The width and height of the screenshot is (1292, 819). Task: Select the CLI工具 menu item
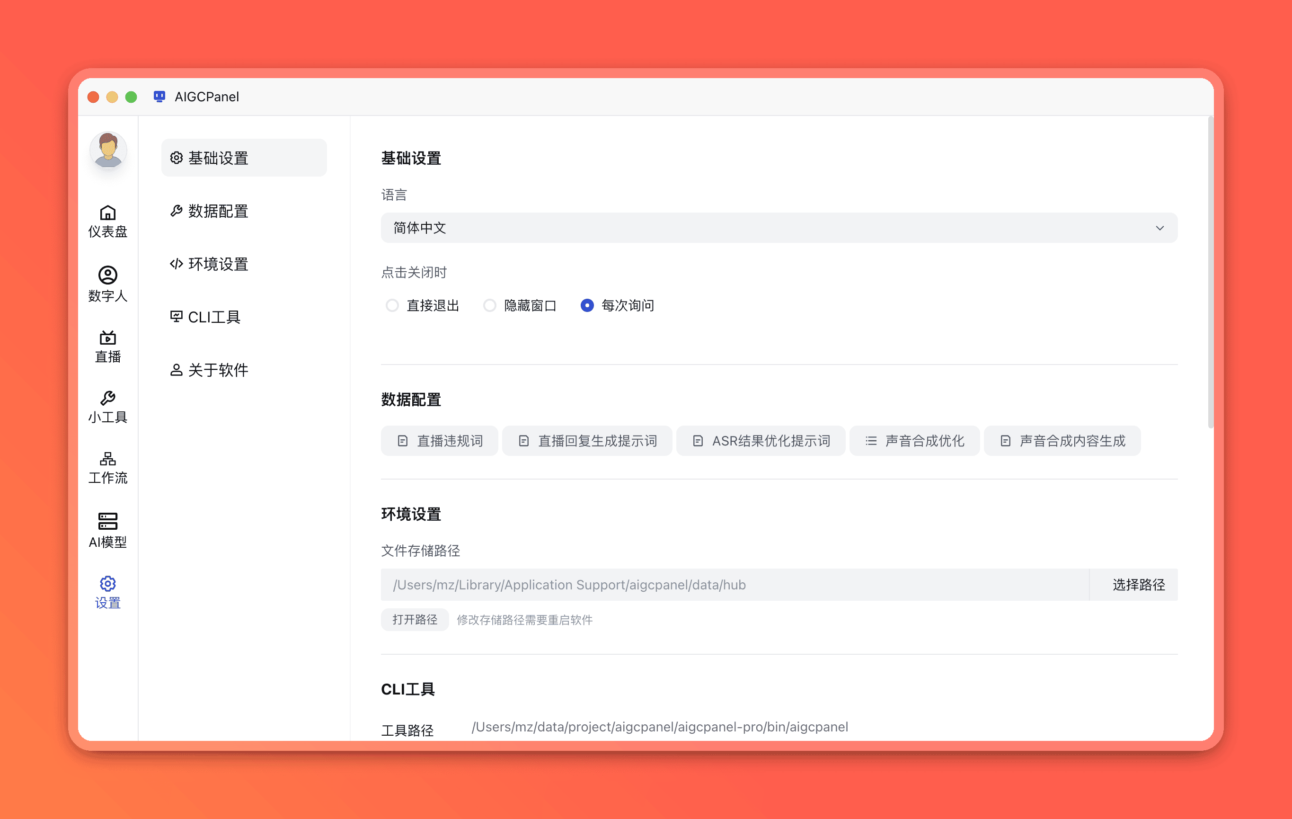pos(244,317)
